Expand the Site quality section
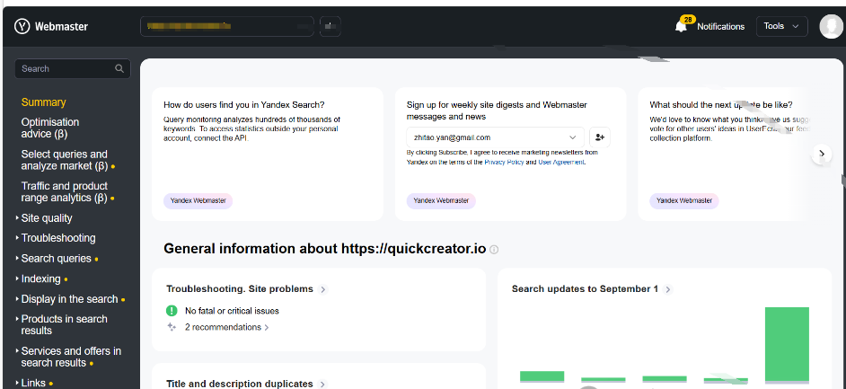The width and height of the screenshot is (846, 389). click(47, 218)
